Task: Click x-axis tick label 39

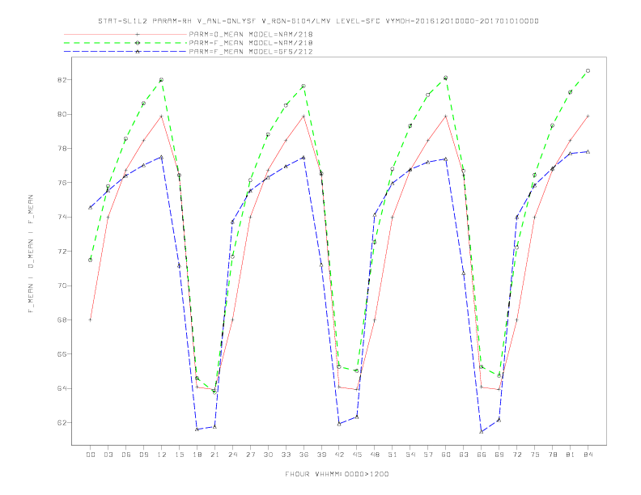Action: pyautogui.click(x=321, y=455)
